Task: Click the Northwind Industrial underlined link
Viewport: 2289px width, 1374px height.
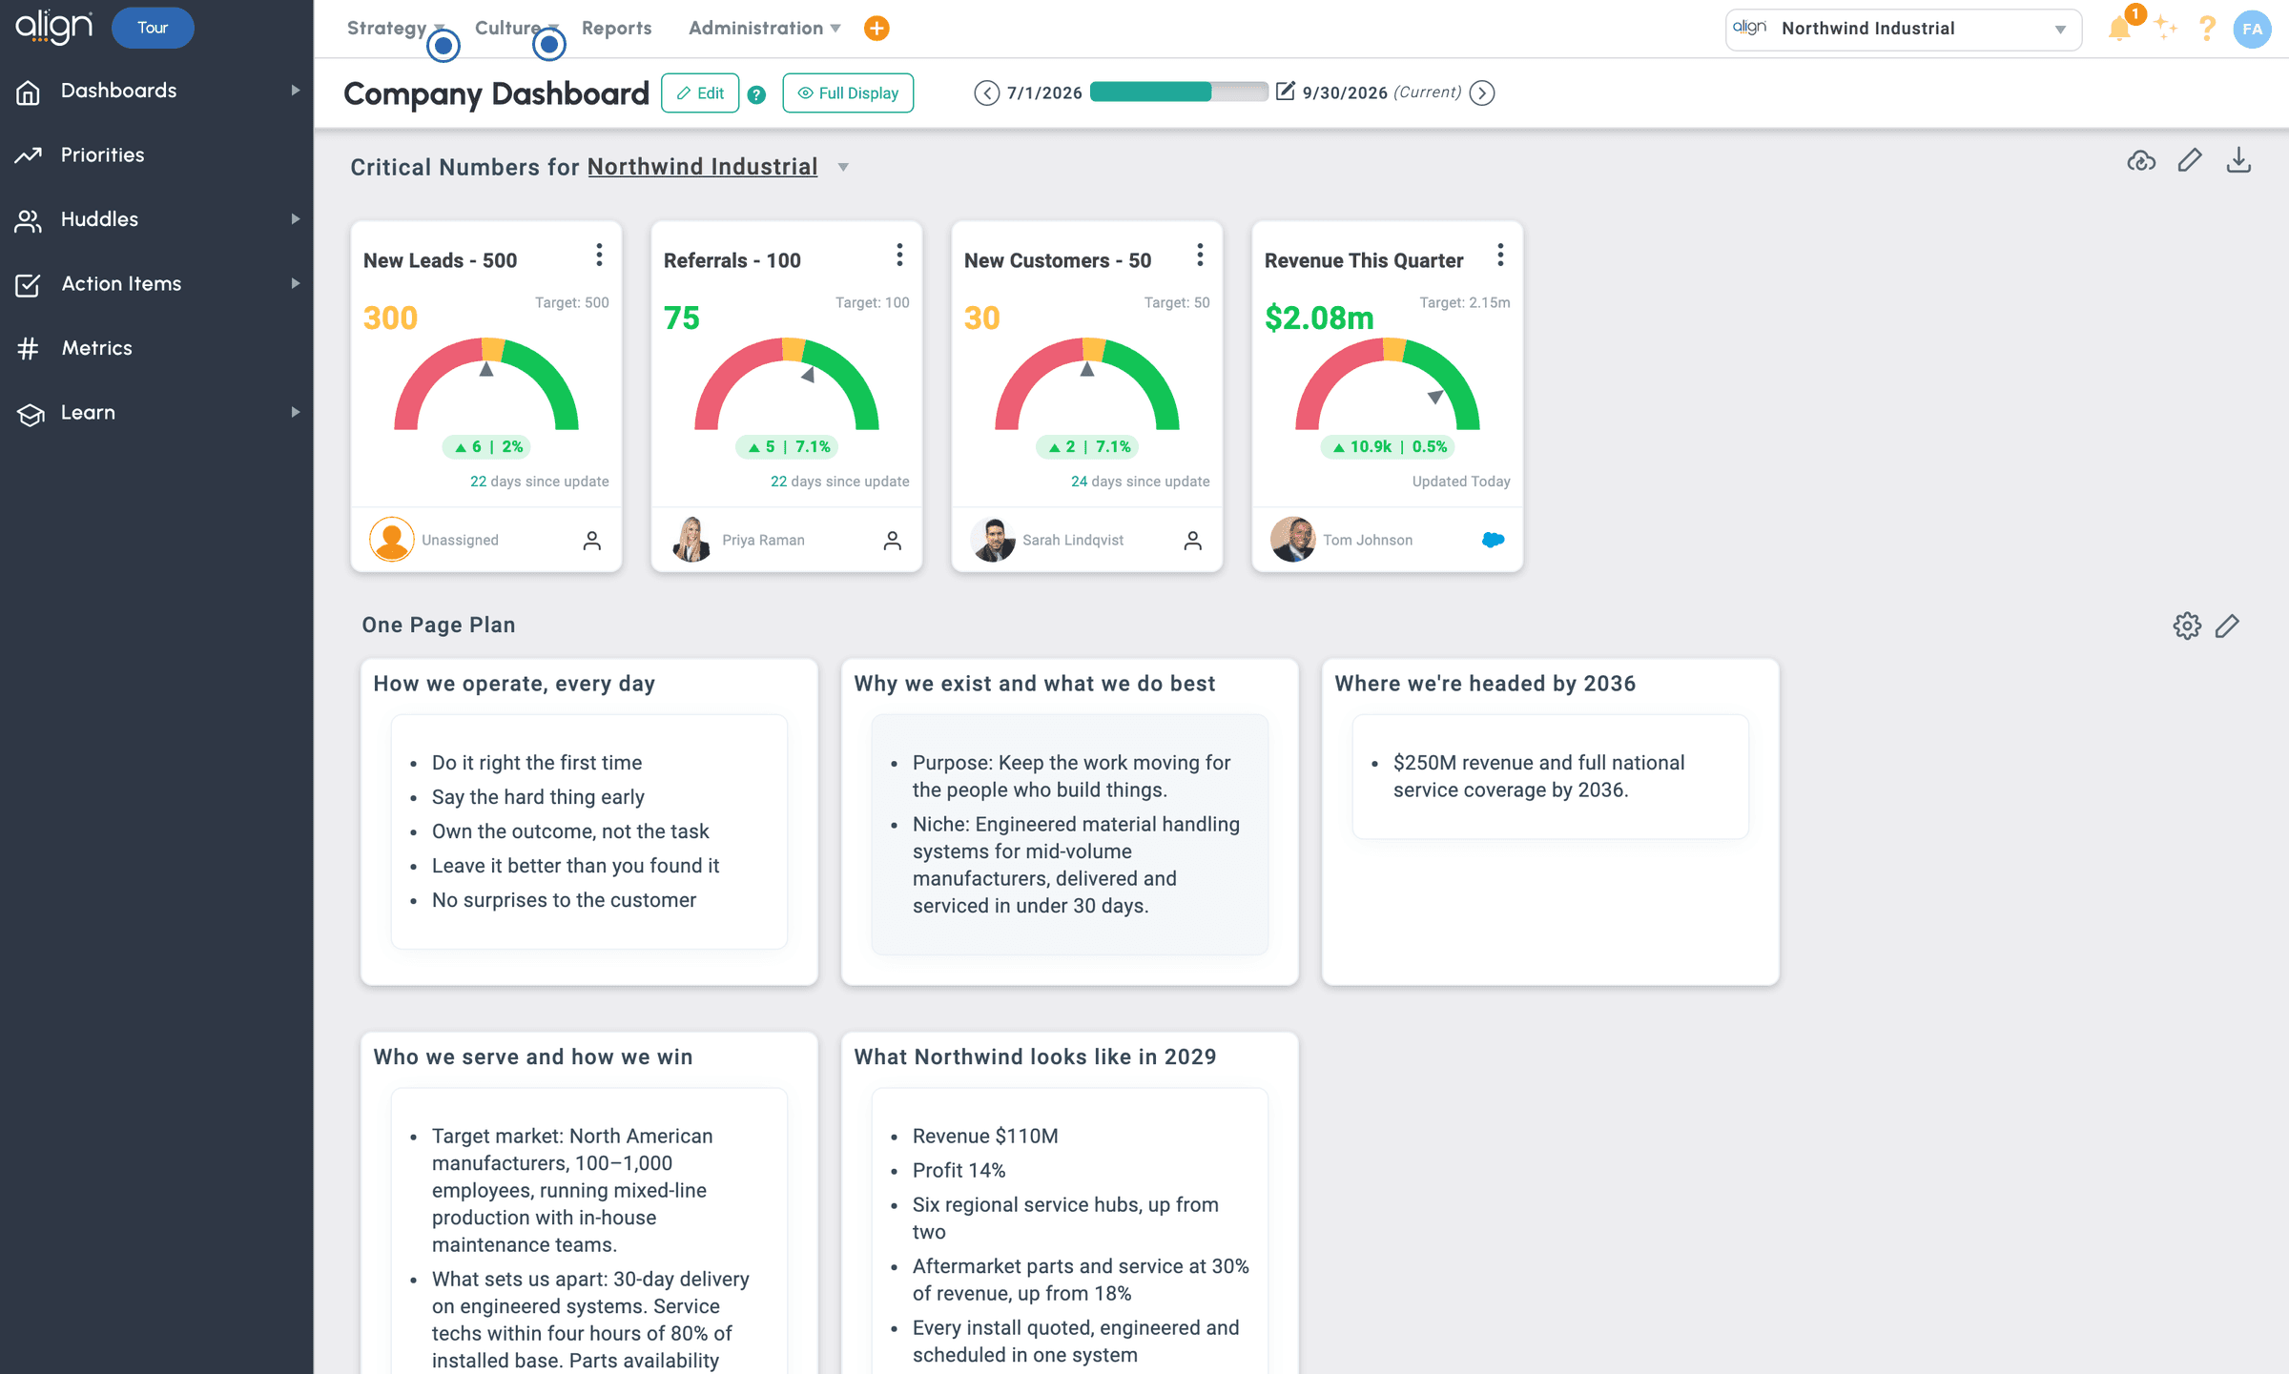Action: pyautogui.click(x=703, y=167)
